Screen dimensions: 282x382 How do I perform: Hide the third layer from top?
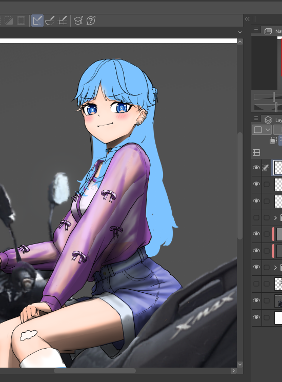tap(256, 201)
